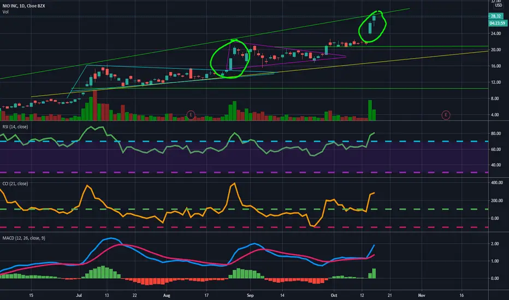
Task: Click date 14 on the time axis
Action: (x=282, y=295)
